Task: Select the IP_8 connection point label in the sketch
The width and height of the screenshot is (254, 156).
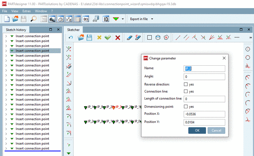Action: [x=100, y=121]
